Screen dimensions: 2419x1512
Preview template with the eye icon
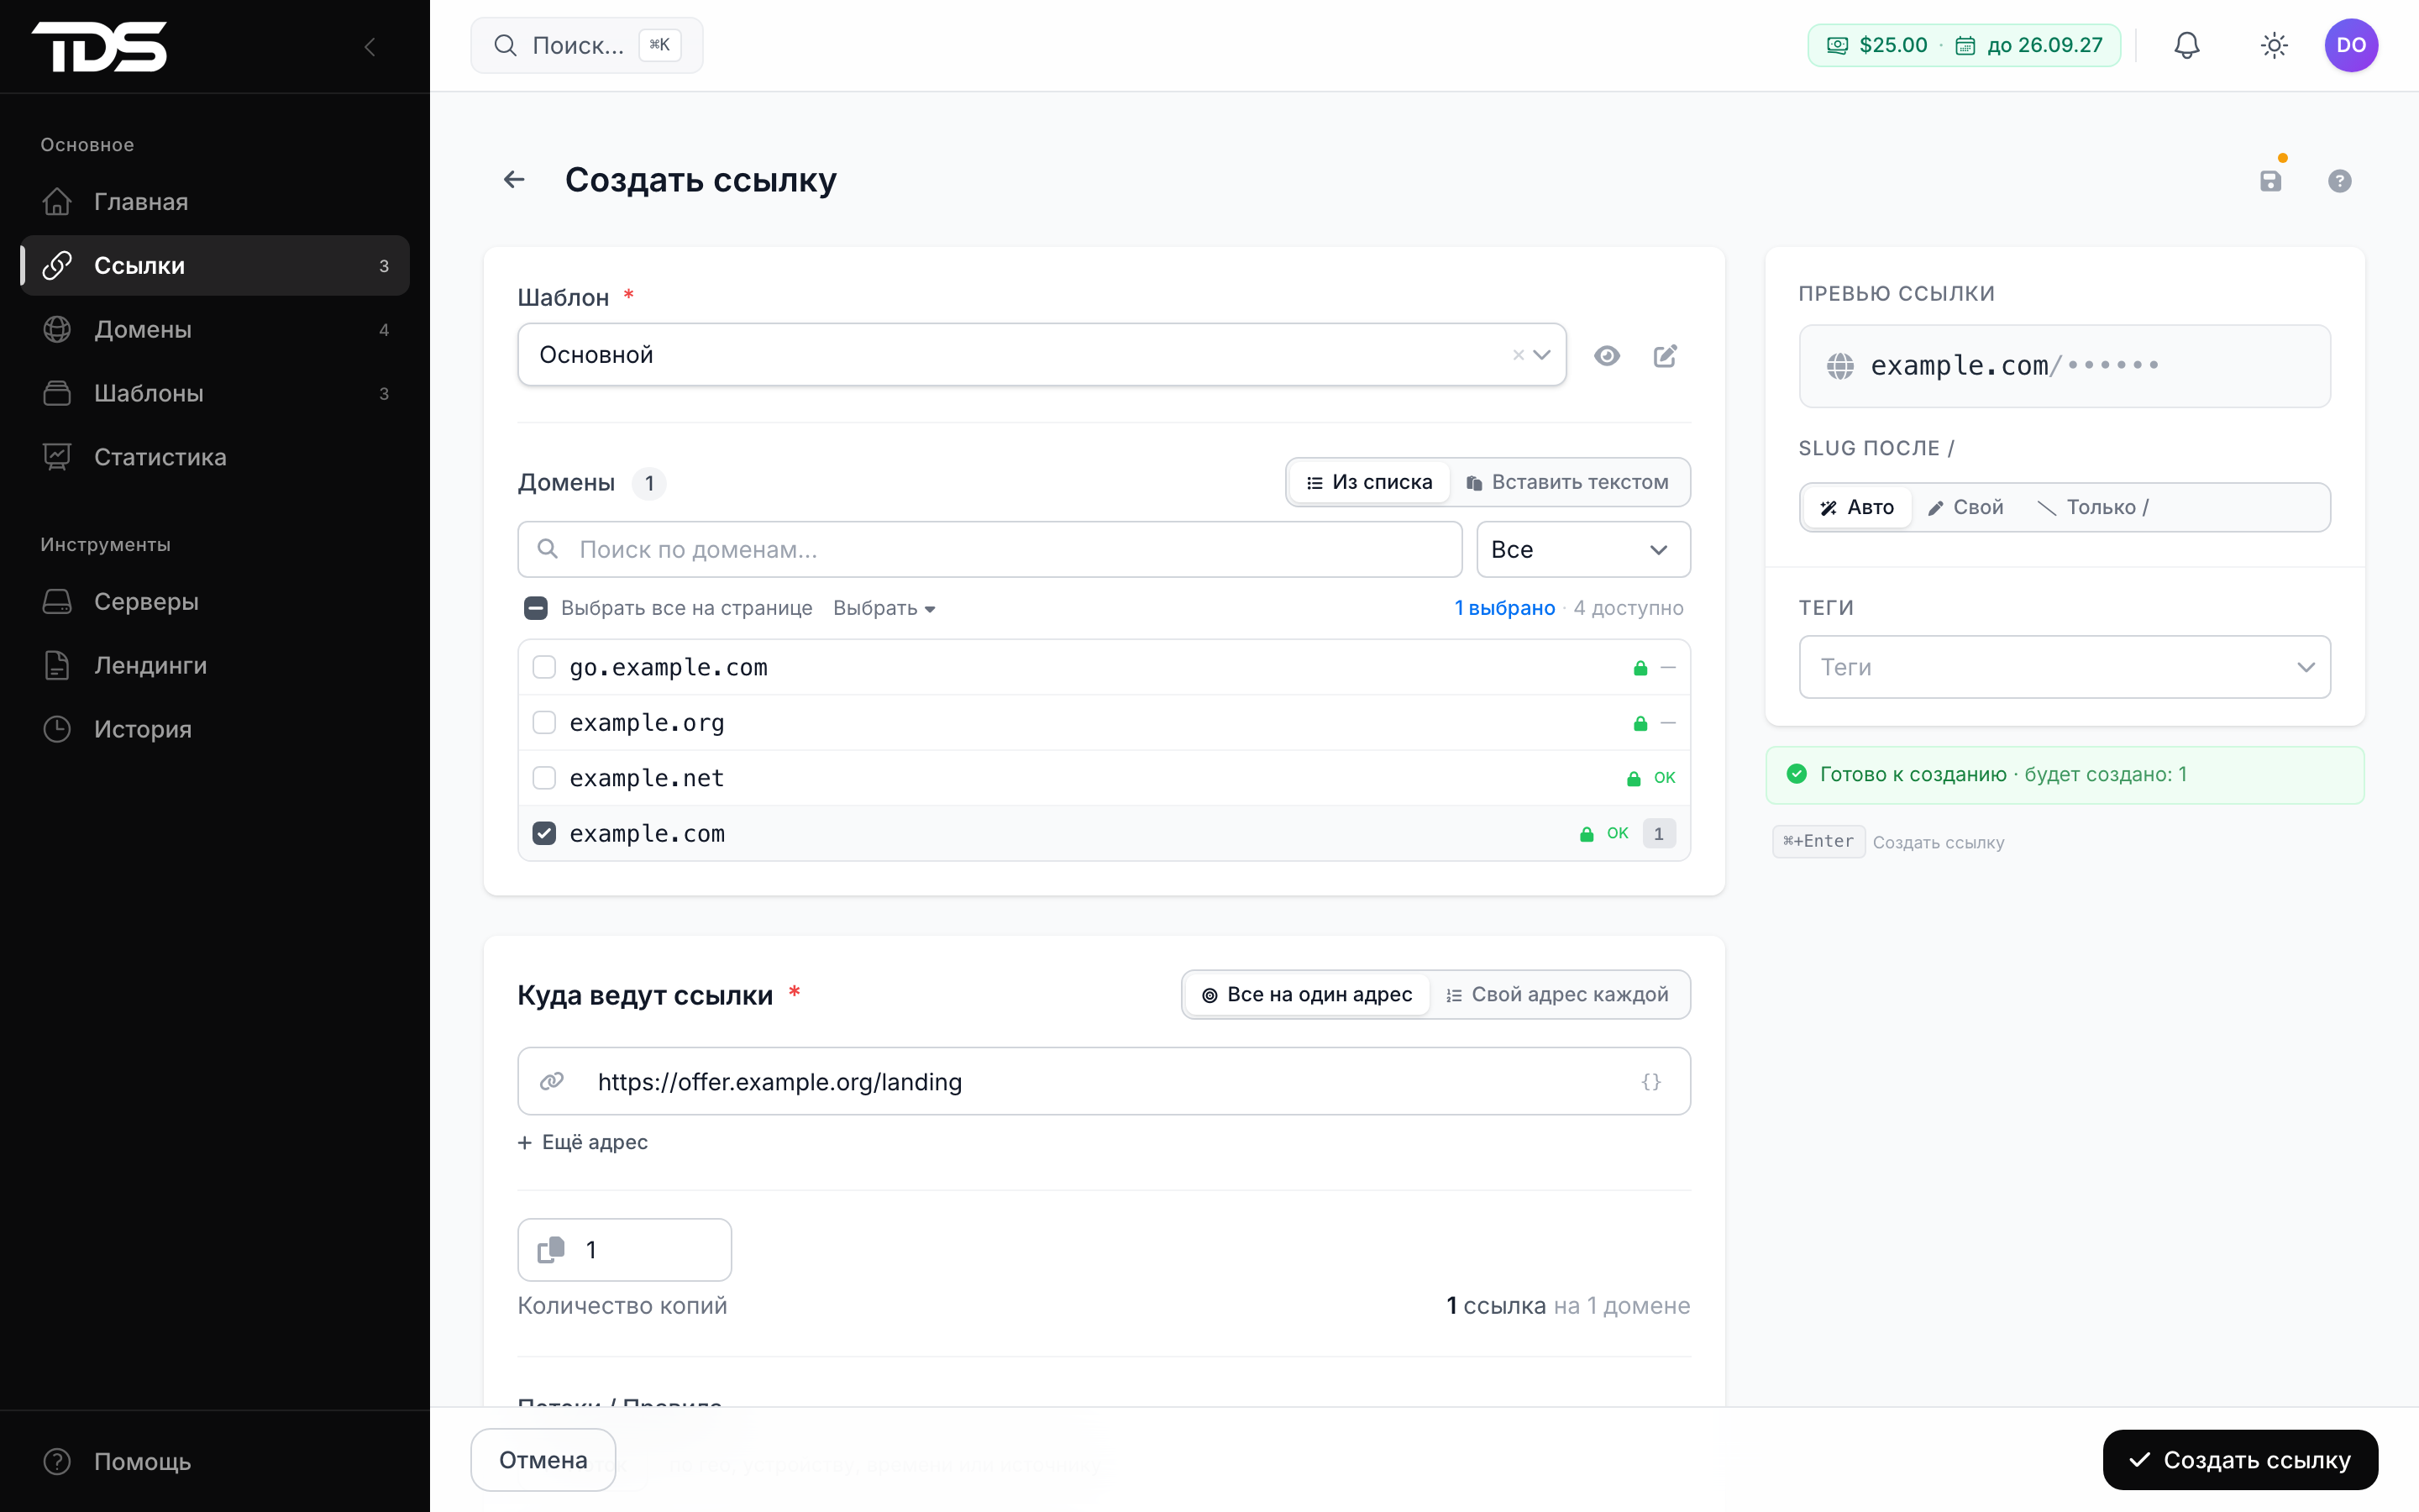pyautogui.click(x=1606, y=356)
